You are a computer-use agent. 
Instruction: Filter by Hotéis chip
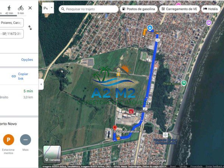211,9
